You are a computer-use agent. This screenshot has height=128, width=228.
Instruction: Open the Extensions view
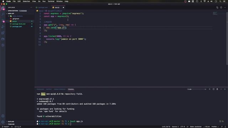click(x=3, y=33)
